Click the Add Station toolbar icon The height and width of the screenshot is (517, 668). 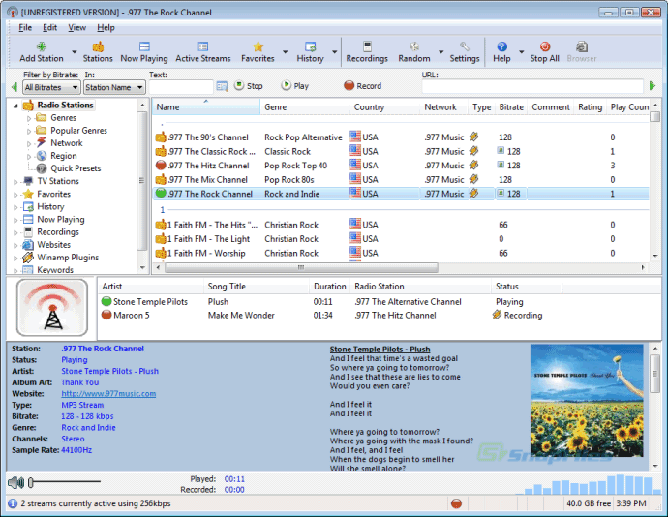(x=42, y=46)
